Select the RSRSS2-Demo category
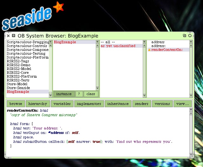 point(28,65)
